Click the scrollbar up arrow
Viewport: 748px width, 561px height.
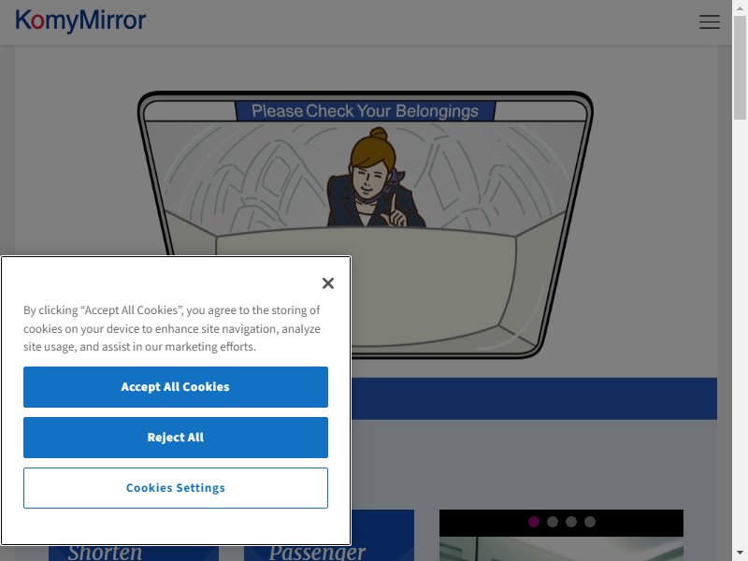coord(740,7)
